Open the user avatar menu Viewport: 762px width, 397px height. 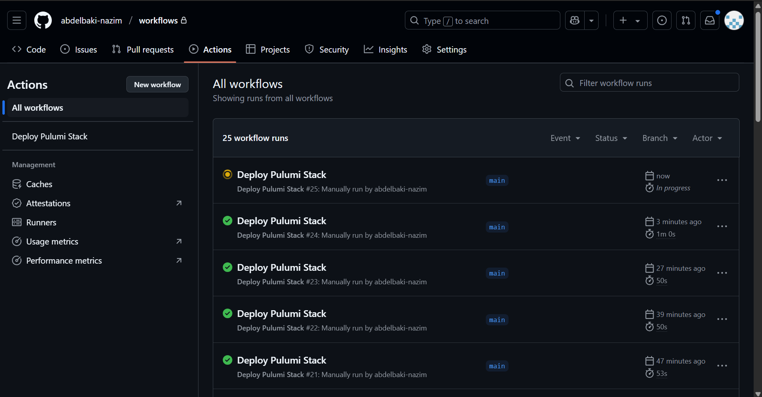pos(734,20)
